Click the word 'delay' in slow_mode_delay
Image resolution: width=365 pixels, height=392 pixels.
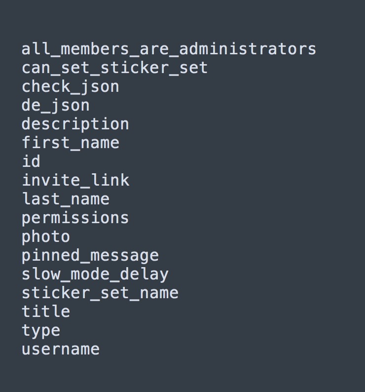point(144,274)
